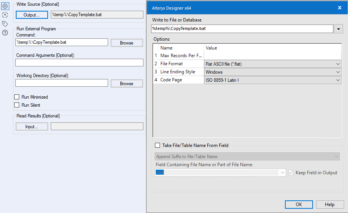Viewport: 348px width, 213px height.
Task: Select the Max Records Per F... row label
Action: coord(181,56)
